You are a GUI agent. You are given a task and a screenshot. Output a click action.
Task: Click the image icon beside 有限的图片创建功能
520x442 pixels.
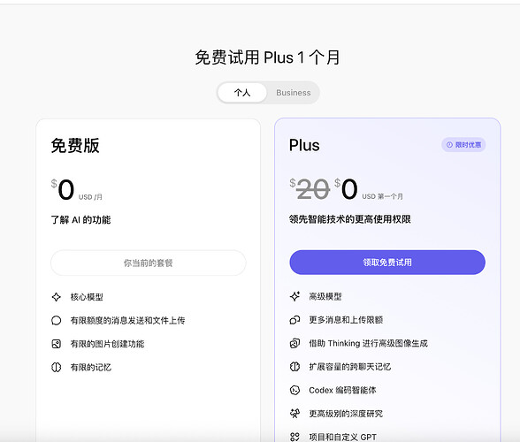pos(57,344)
